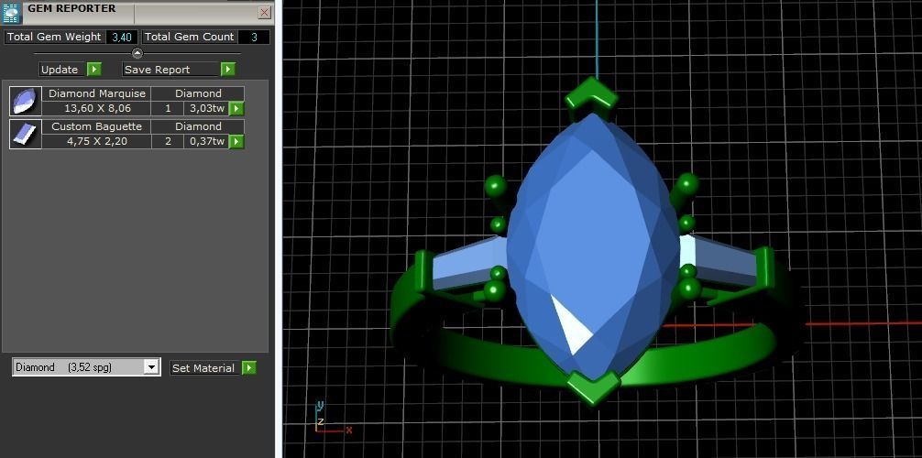Click the XYZ axis indicator in viewport
The width and height of the screenshot is (922, 458).
[x=332, y=419]
